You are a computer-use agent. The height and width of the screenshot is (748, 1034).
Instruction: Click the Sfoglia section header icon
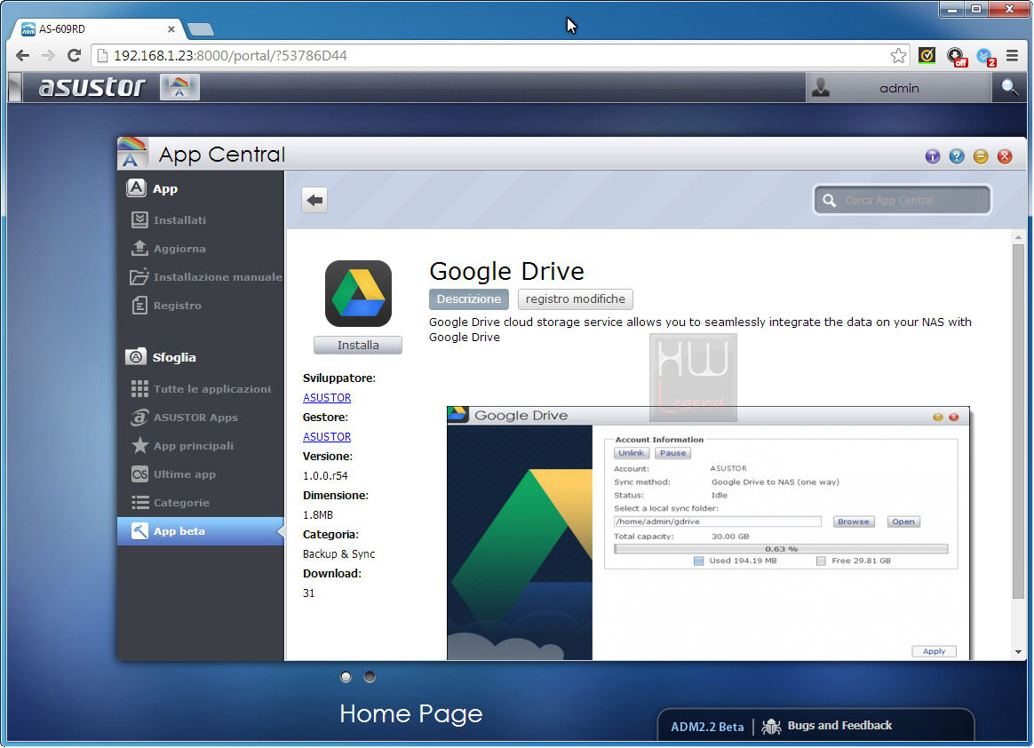[136, 357]
